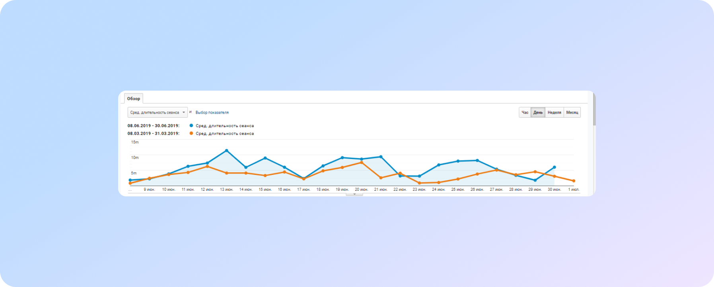This screenshot has width=714, height=287.
Task: Click blue legend label Сред. длительность сеанса
Action: (225, 126)
